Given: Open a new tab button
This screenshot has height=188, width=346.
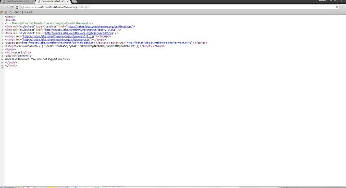Looking at the screenshot, I should click(74, 1).
